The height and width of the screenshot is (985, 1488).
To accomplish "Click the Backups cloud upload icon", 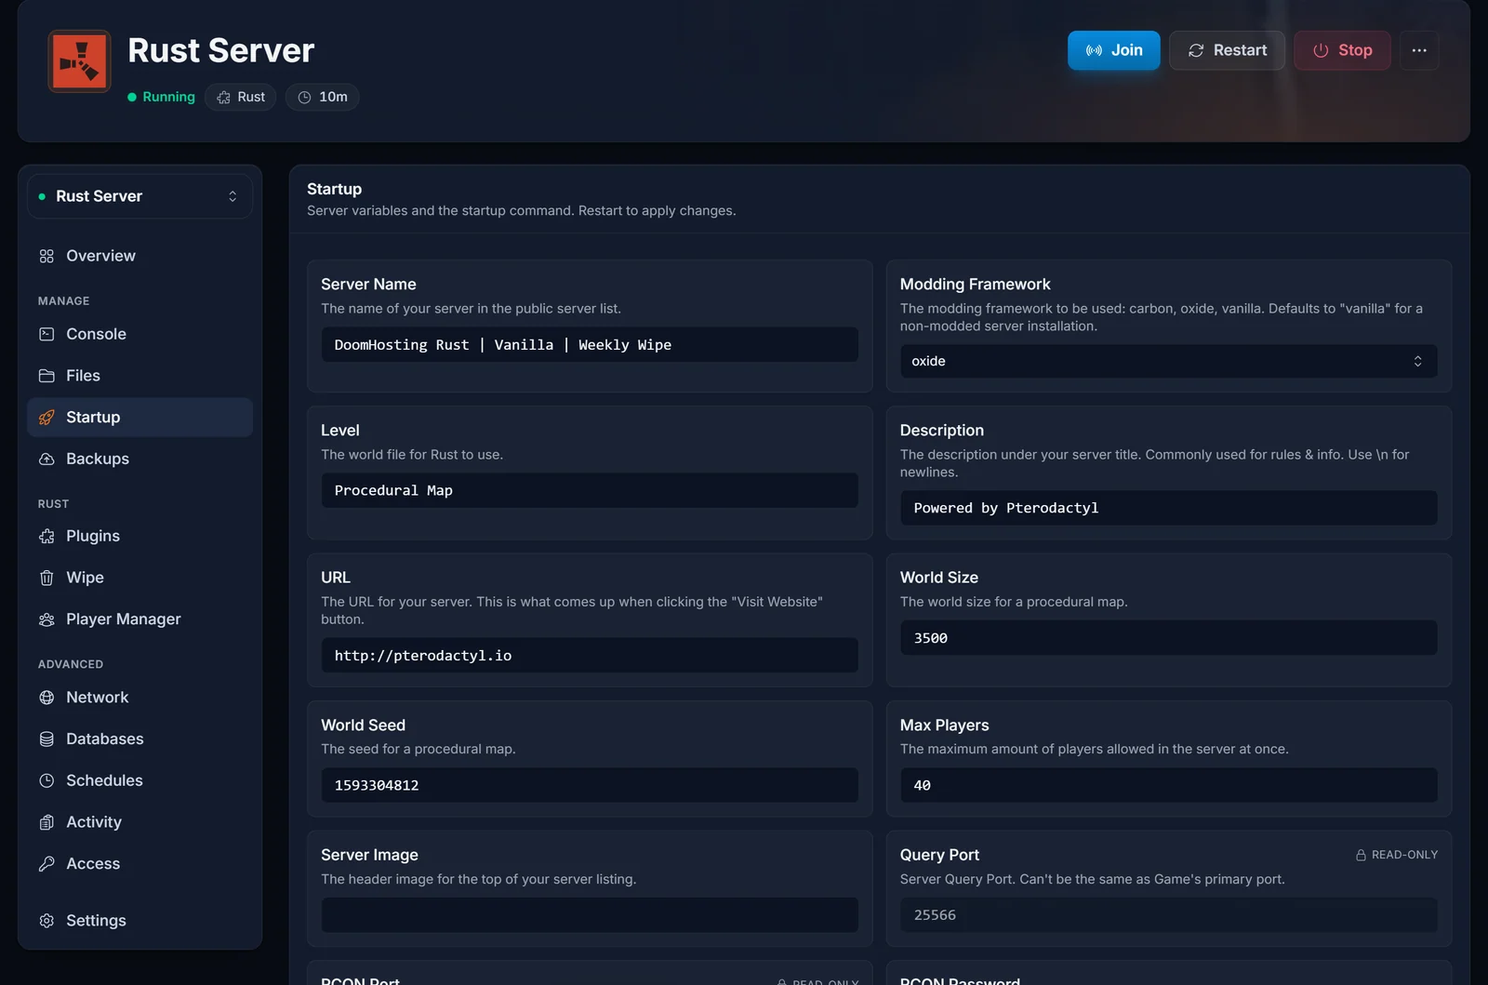I will [x=46, y=459].
